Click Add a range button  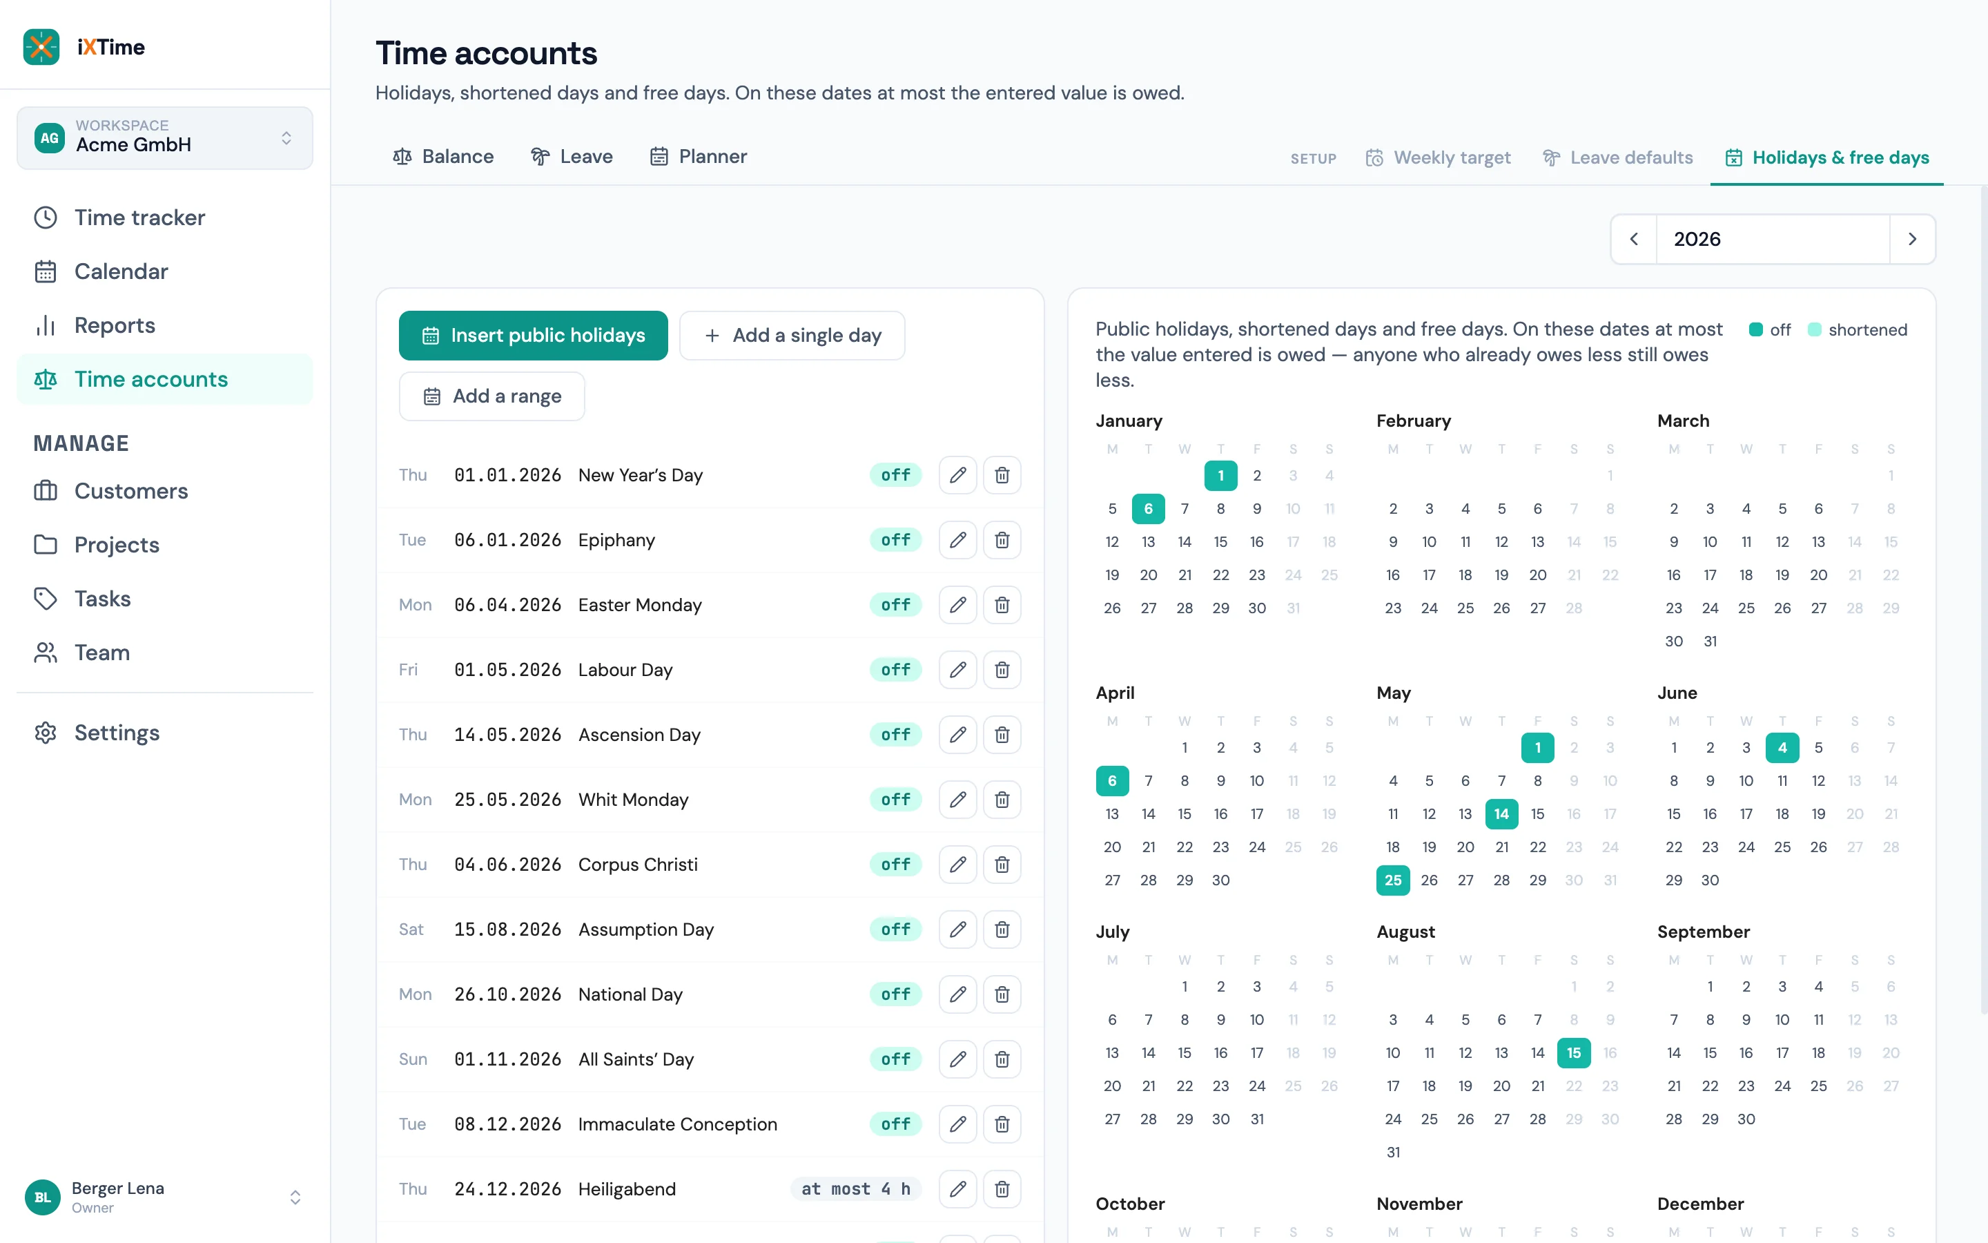[491, 396]
